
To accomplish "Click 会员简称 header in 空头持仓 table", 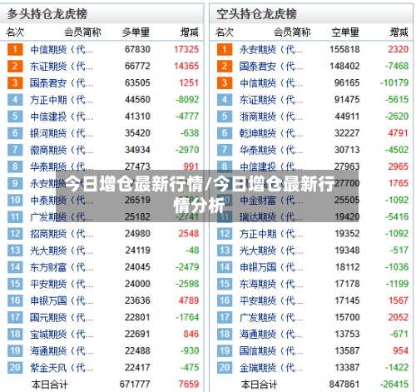I will click(292, 32).
